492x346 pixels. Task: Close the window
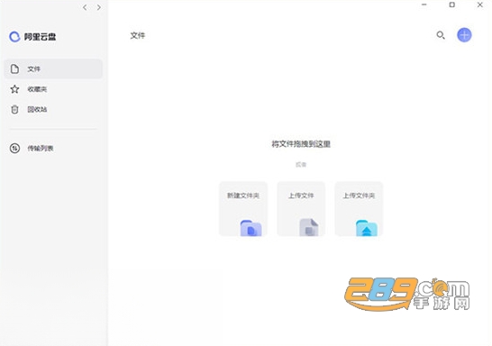pos(479,5)
